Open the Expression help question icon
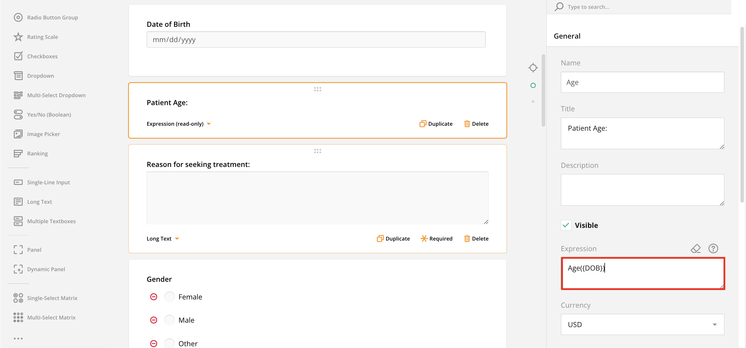 point(713,248)
